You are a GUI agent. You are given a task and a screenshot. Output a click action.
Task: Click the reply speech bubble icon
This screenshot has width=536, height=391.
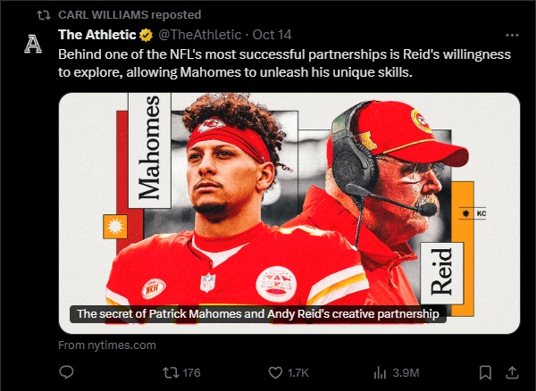66,372
